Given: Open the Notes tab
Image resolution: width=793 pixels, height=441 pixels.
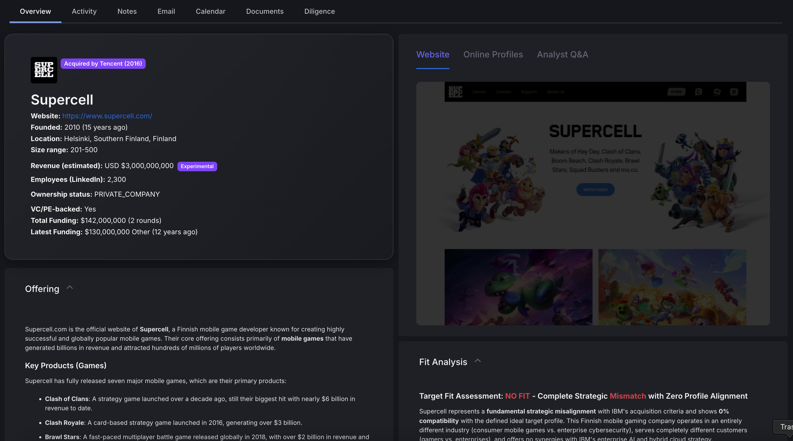Looking at the screenshot, I should [127, 11].
